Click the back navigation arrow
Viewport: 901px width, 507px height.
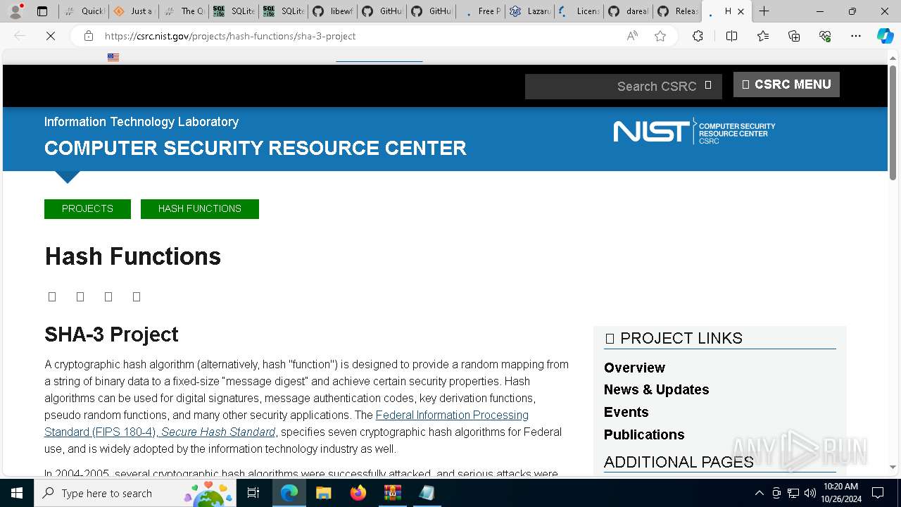click(x=20, y=36)
